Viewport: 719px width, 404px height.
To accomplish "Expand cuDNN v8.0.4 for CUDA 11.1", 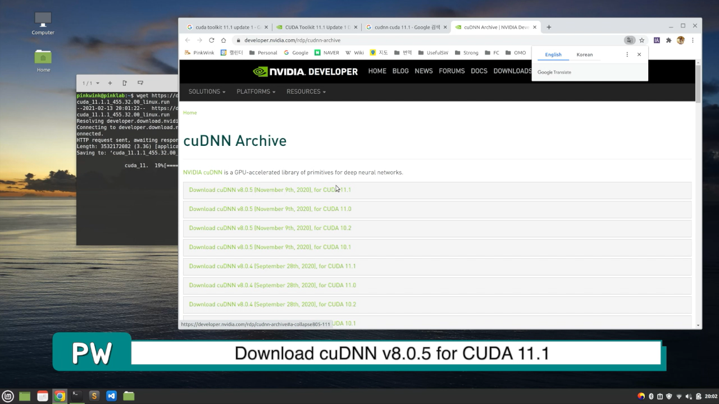I will coord(437,267).
